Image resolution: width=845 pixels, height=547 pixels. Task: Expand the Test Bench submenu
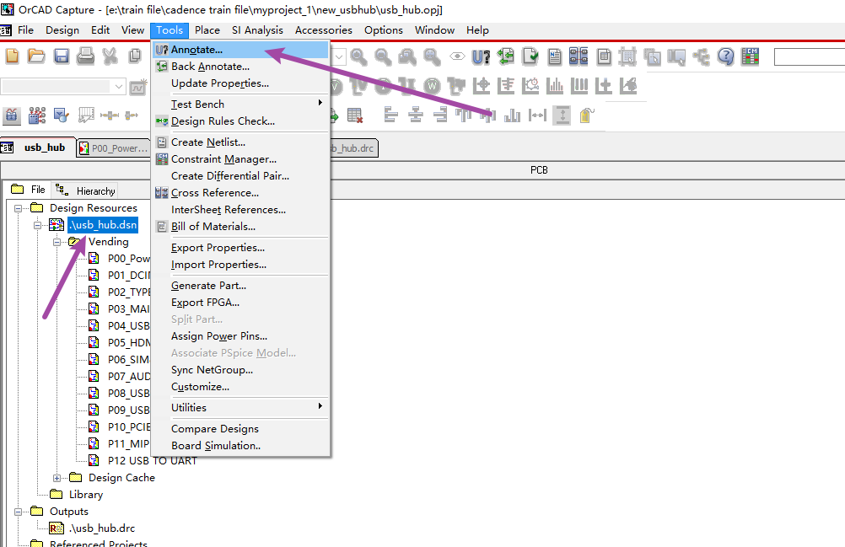point(241,104)
